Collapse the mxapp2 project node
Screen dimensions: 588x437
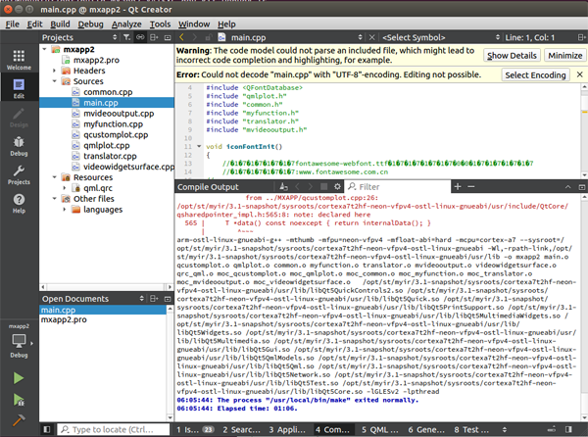coord(45,49)
